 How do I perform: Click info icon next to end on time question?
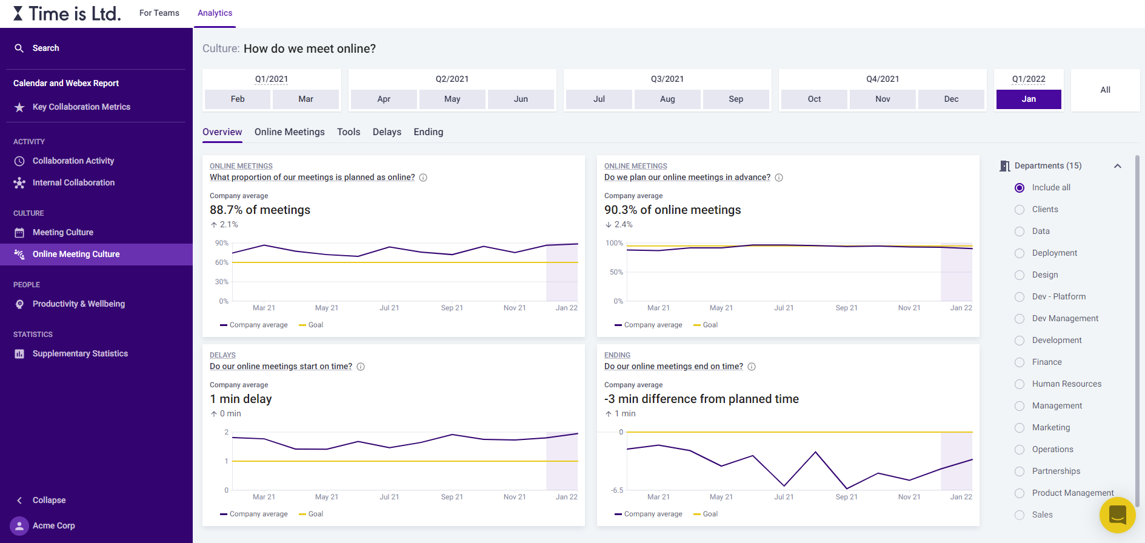pos(752,367)
